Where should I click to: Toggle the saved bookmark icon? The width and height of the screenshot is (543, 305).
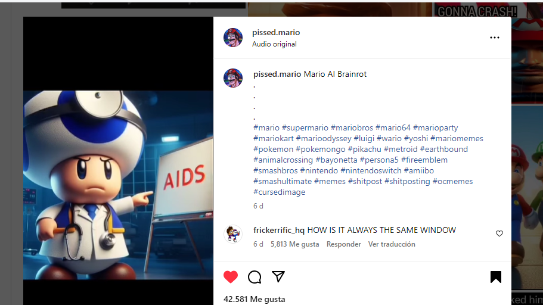495,277
